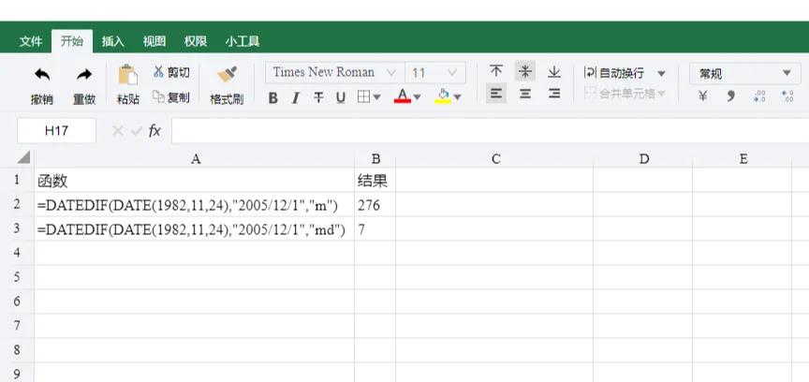
Task: Toggle wrap text (自动换行)
Action: 614,73
